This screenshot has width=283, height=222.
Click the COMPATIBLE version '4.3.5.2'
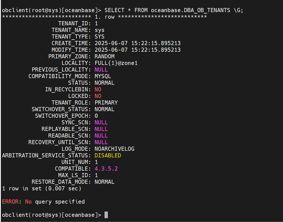click(x=106, y=169)
